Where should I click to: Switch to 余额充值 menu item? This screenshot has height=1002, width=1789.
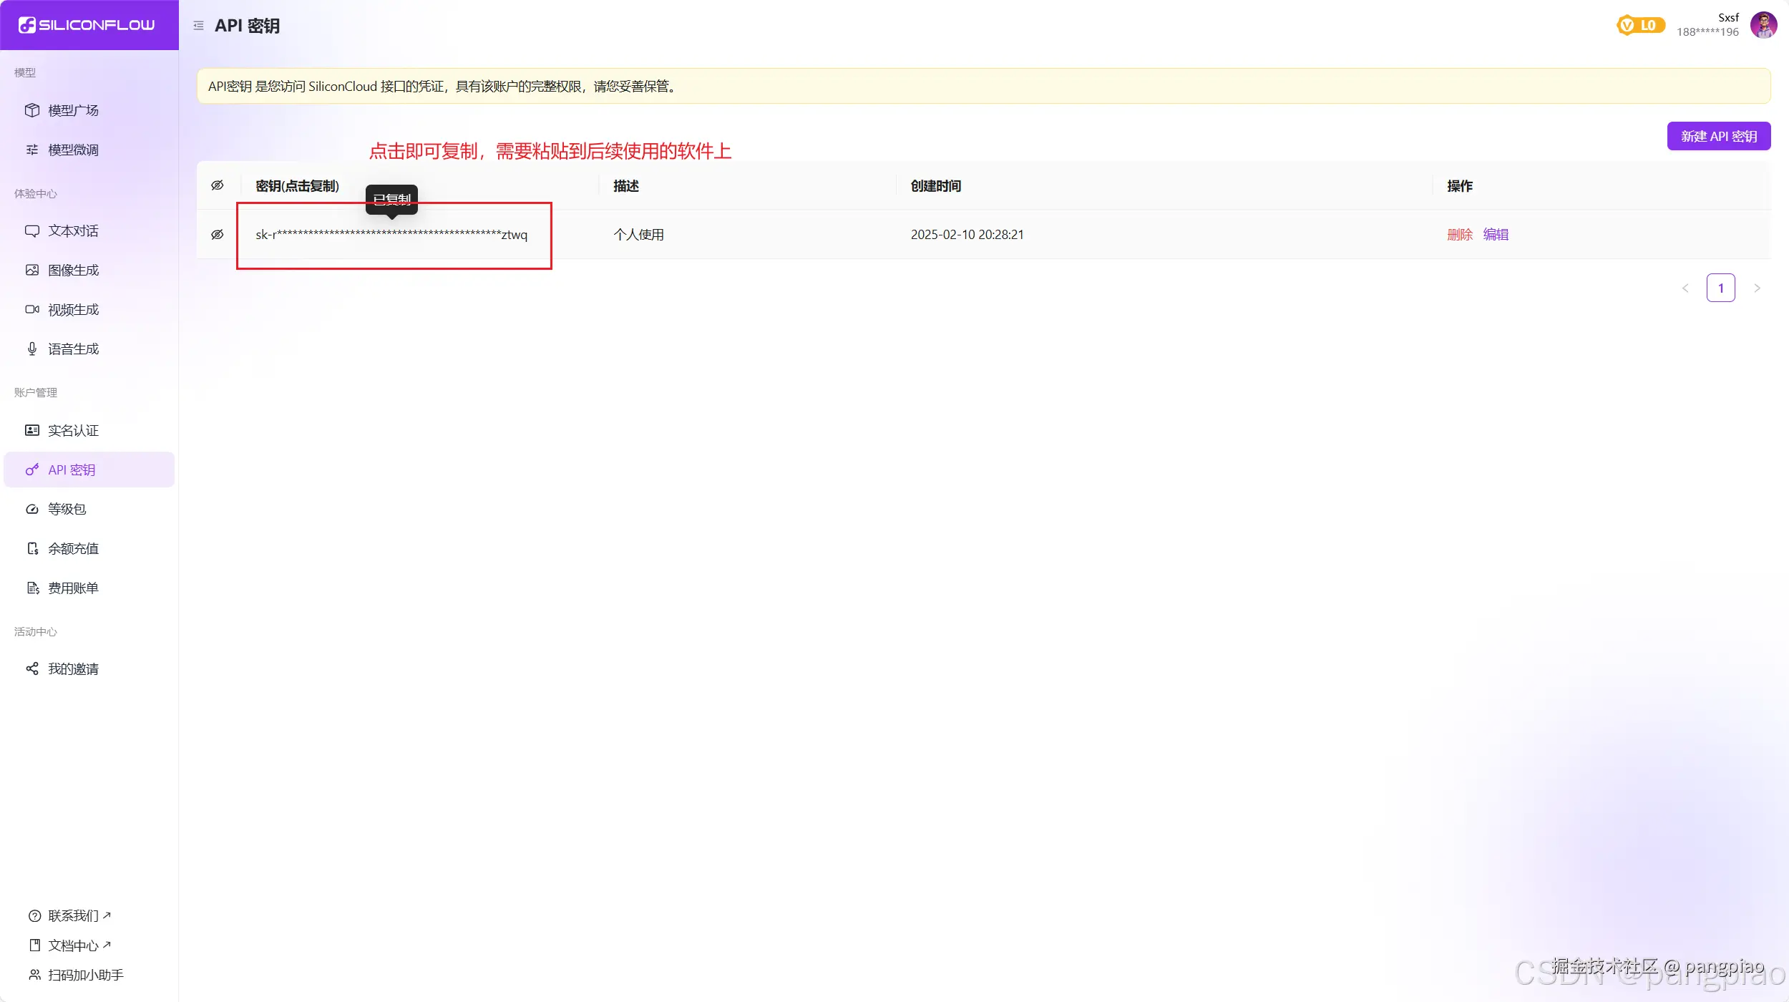(73, 548)
